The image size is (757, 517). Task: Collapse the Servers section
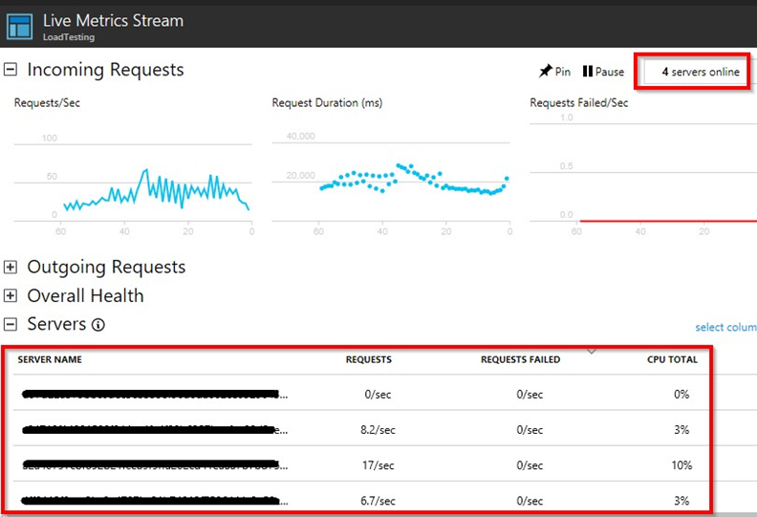[11, 325]
